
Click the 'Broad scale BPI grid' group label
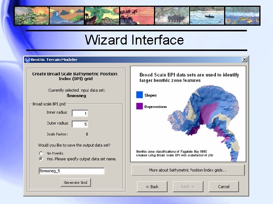[x=49, y=104]
